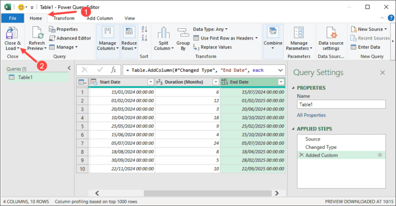Click the Close & Load icon
Screen dimensions: 396x206
(x=12, y=34)
